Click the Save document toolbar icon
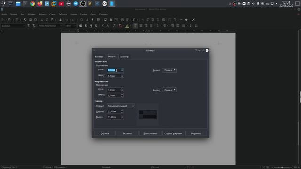The height and width of the screenshot is (169, 301). [17, 20]
